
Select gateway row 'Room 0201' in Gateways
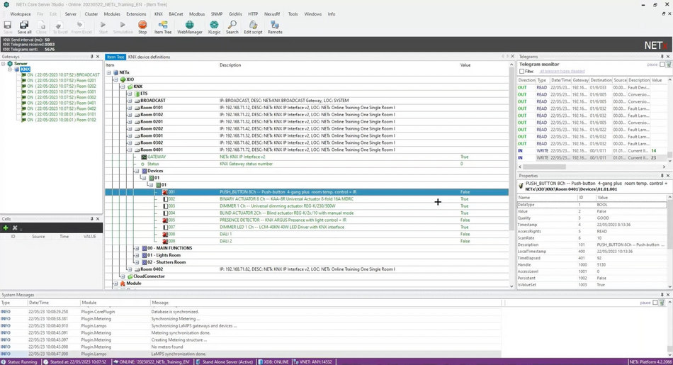pyautogui.click(x=62, y=80)
